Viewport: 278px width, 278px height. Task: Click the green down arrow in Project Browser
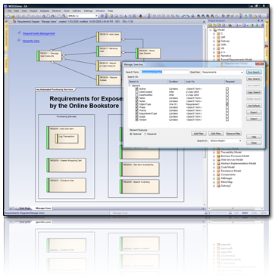(257, 26)
